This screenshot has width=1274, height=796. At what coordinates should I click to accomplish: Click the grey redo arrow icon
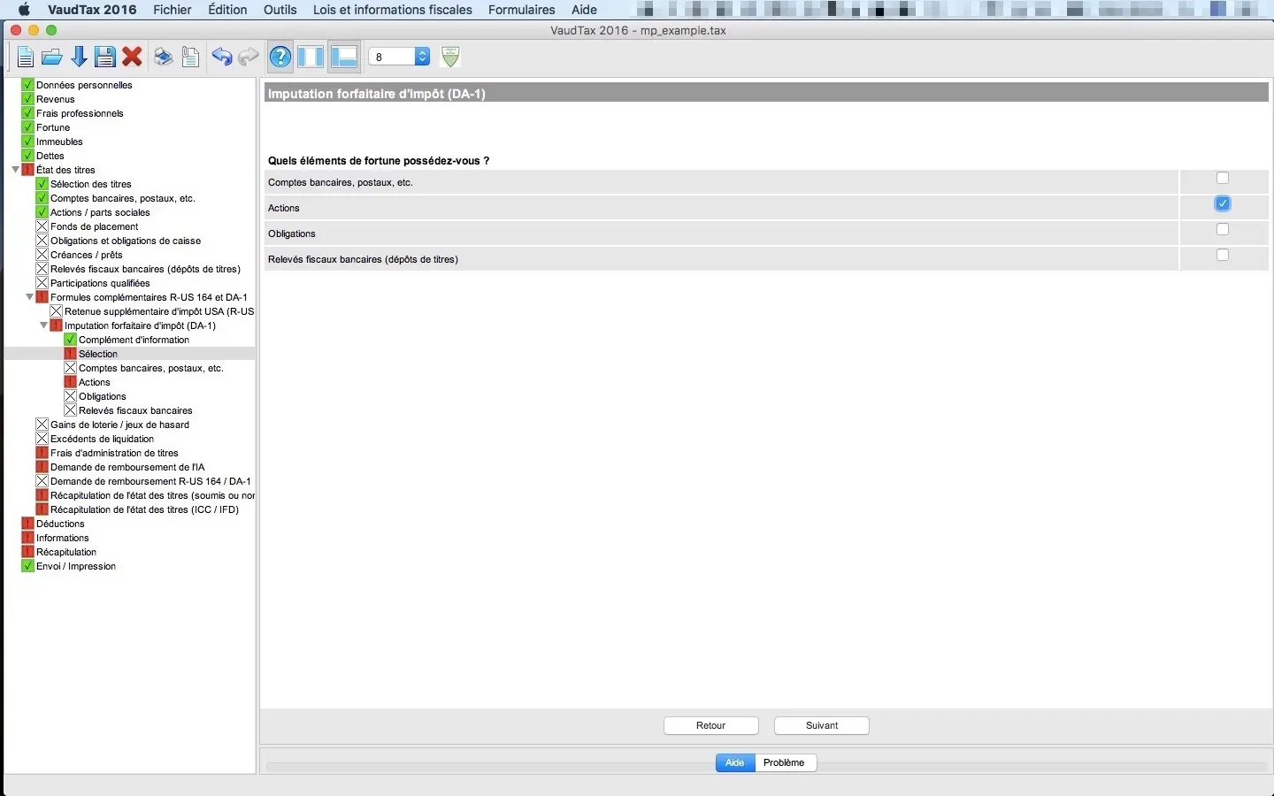click(x=249, y=57)
